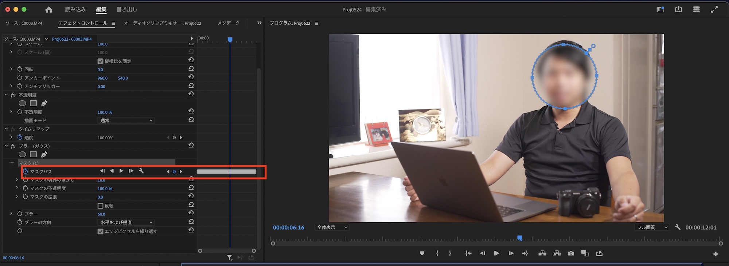The image size is (729, 266).
Task: Click the wrench icon in マスクパス row
Action: 141,171
